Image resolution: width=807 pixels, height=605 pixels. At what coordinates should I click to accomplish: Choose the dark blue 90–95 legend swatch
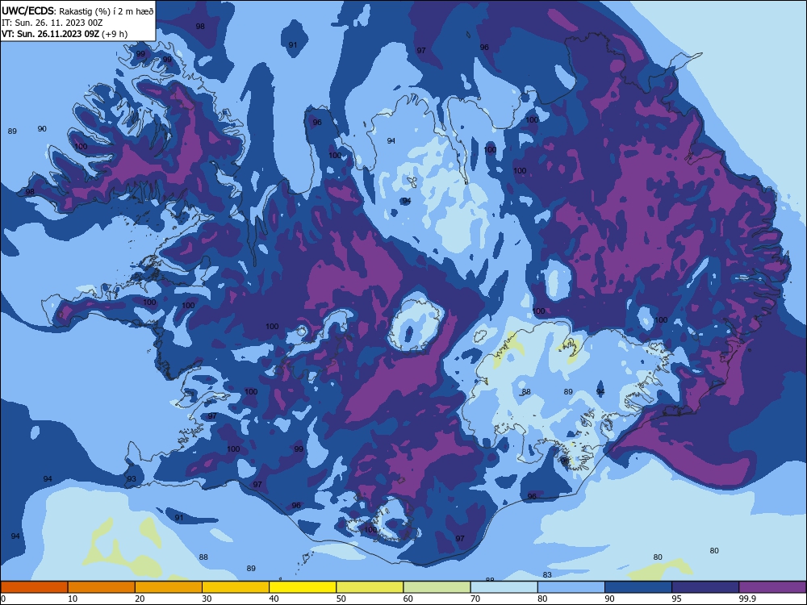point(638,587)
